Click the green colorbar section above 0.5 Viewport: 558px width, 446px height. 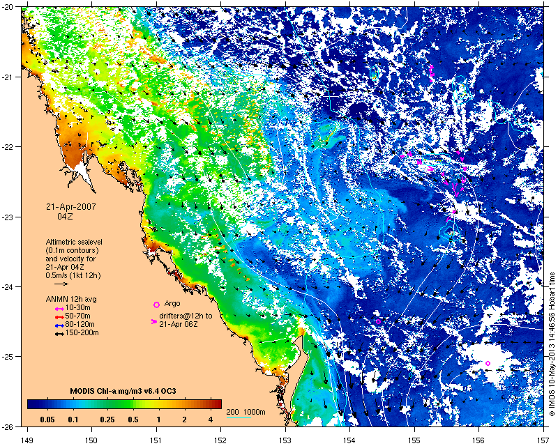tap(133, 403)
